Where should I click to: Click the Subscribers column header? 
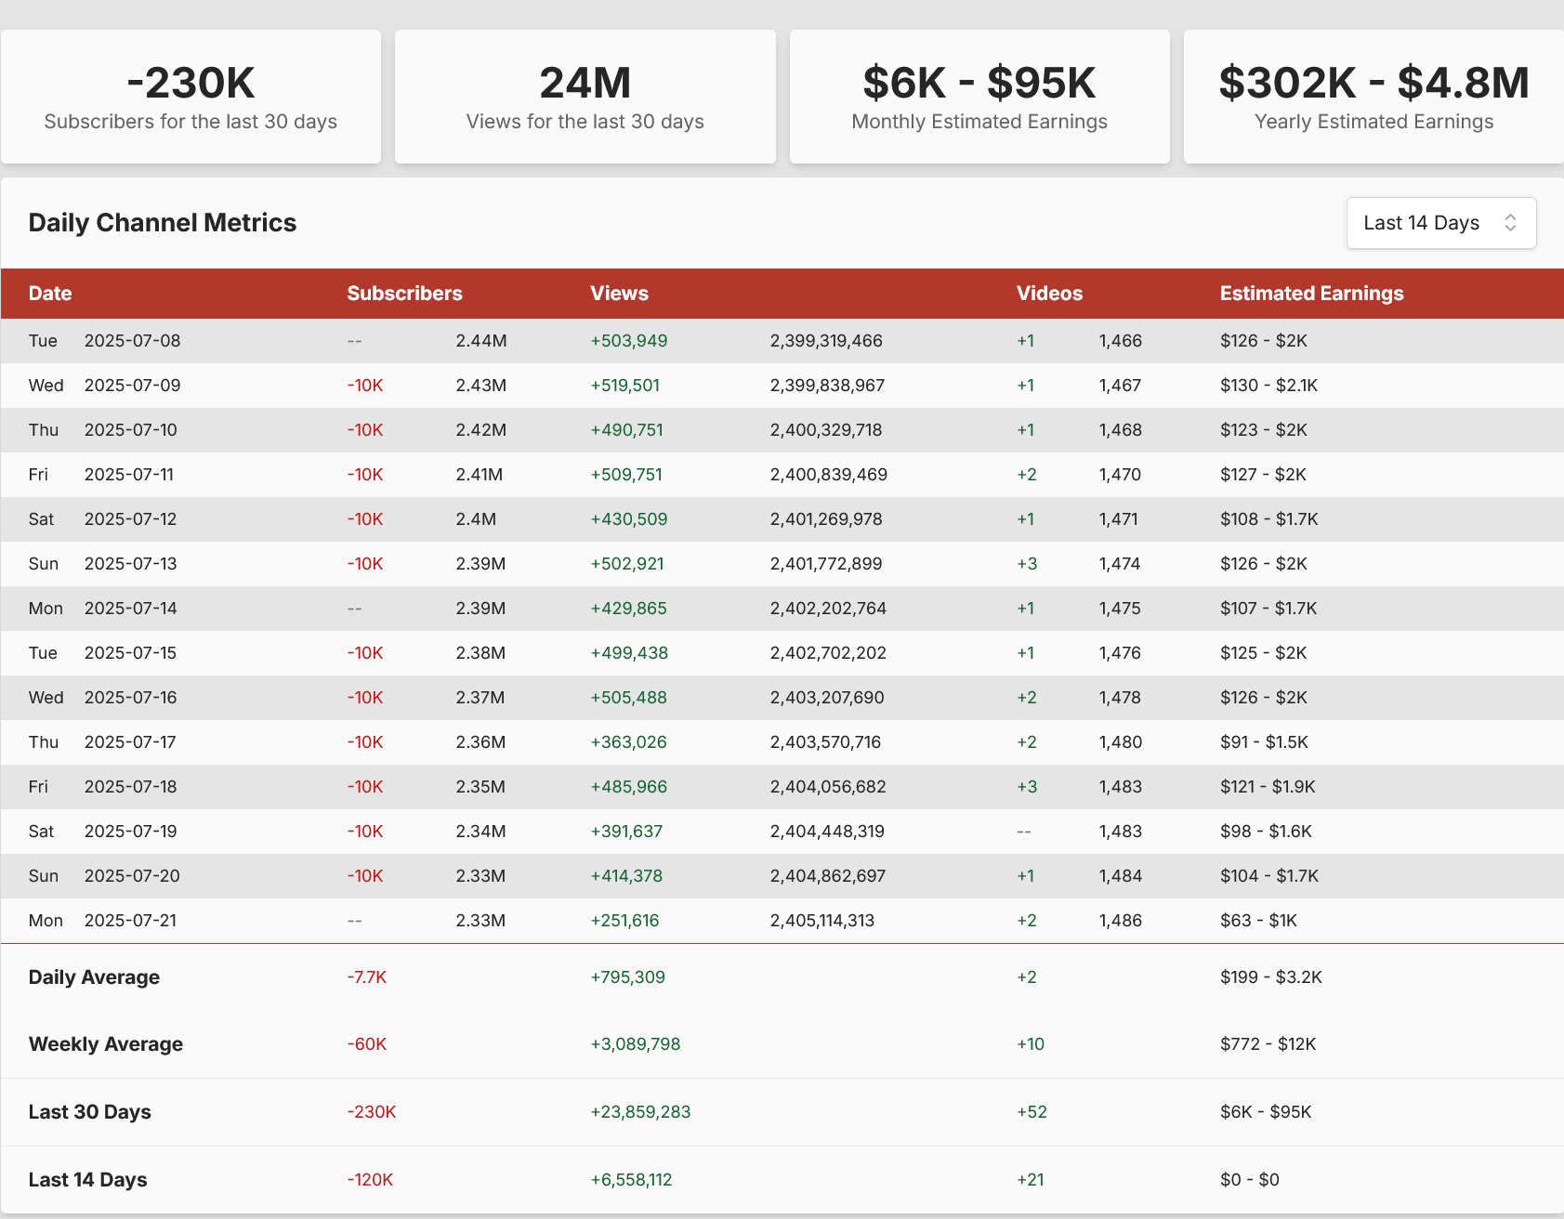404,294
